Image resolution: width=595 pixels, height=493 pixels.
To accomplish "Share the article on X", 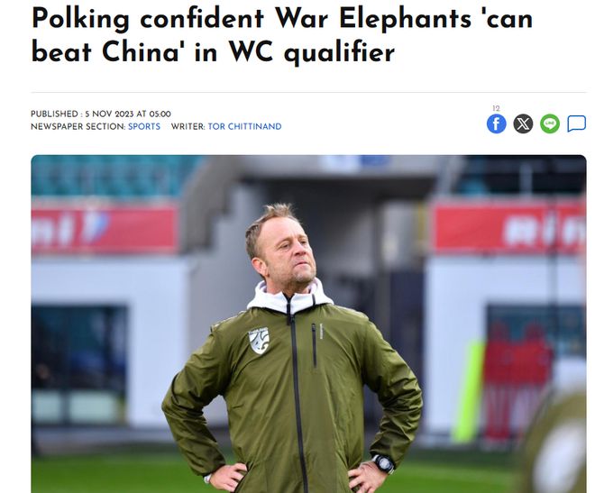I will [x=523, y=124].
